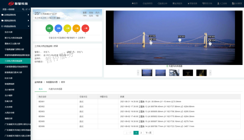Select 北小城中桥 in the sidebar
Viewport: 244px width, 140px height.
coord(10,90)
